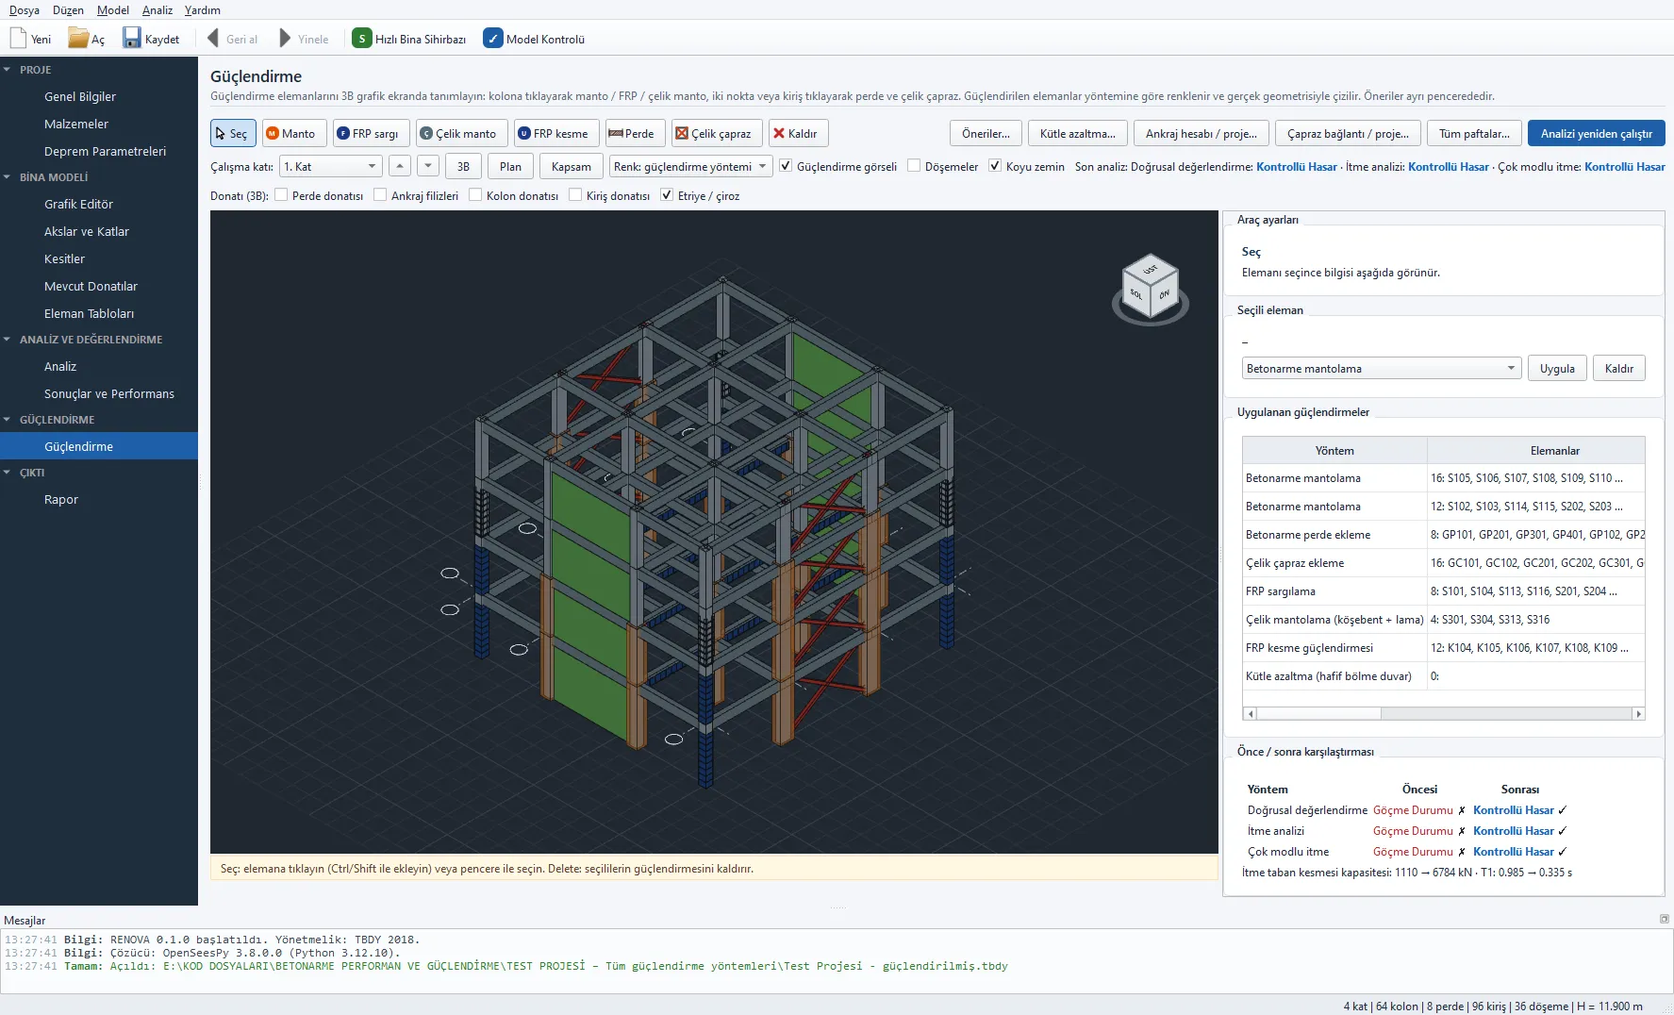This screenshot has width=1674, height=1015.
Task: Redo with the Yinele arrow
Action: (x=285, y=39)
